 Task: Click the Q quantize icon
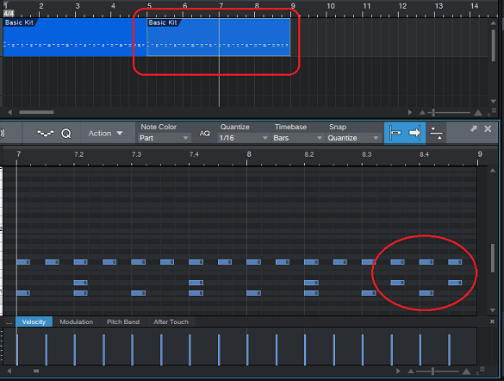pos(66,134)
